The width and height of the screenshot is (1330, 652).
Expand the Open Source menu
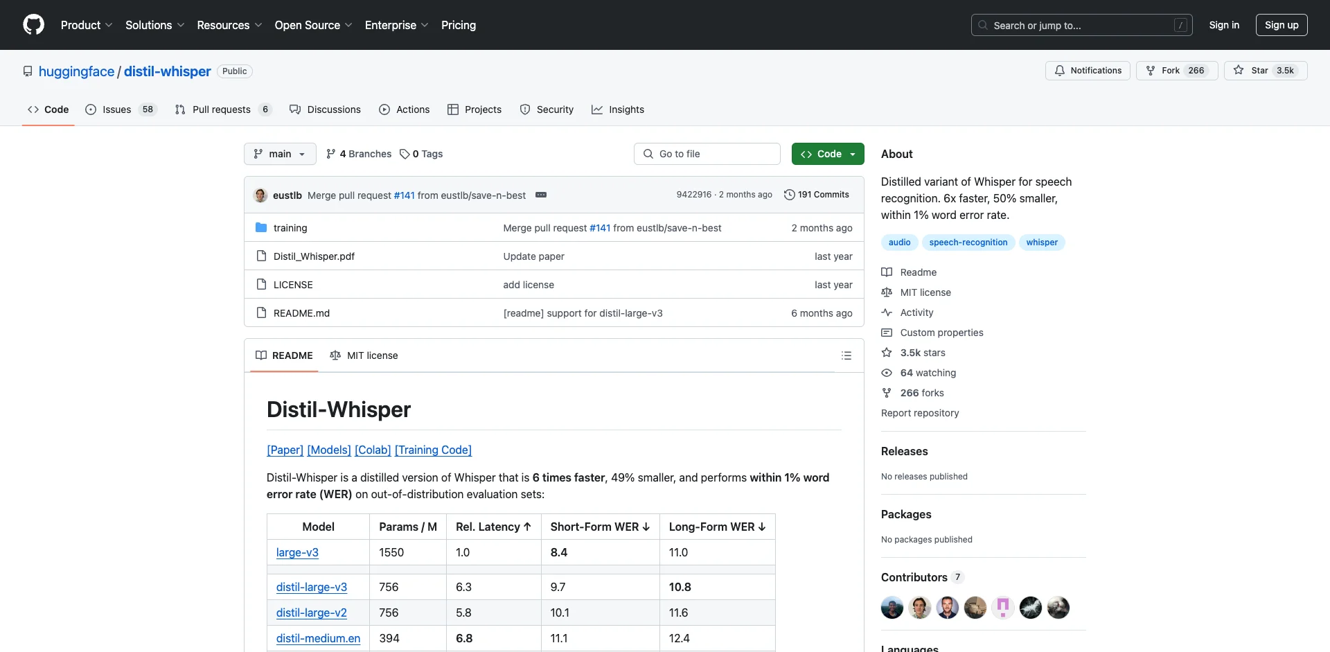click(x=313, y=25)
